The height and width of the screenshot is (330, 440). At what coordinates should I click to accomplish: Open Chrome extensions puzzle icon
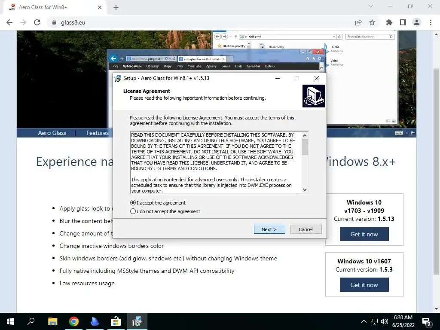click(x=389, y=22)
